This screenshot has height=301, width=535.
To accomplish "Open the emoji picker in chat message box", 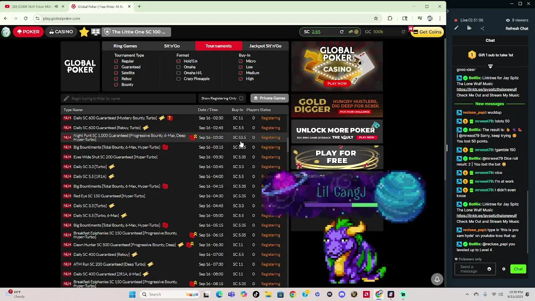I will click(x=489, y=269).
